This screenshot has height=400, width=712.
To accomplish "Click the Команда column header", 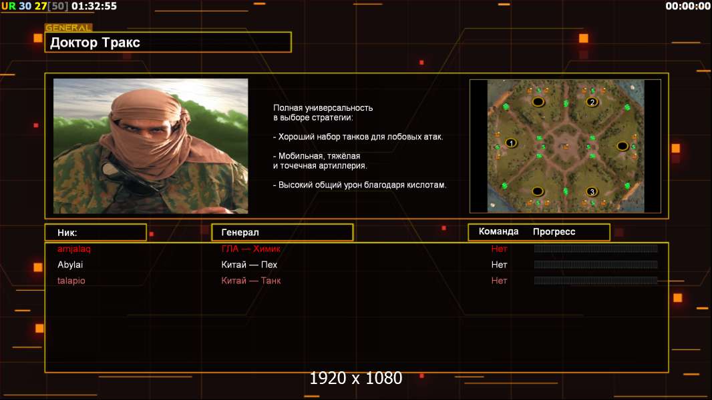I will [498, 231].
